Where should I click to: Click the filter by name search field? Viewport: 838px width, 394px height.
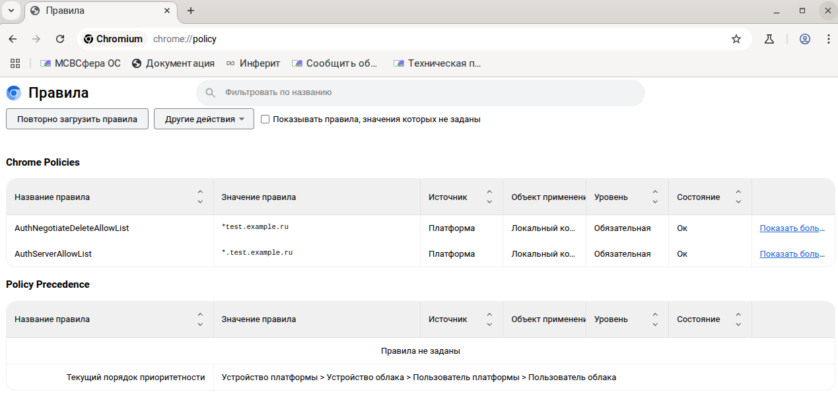pyautogui.click(x=423, y=93)
